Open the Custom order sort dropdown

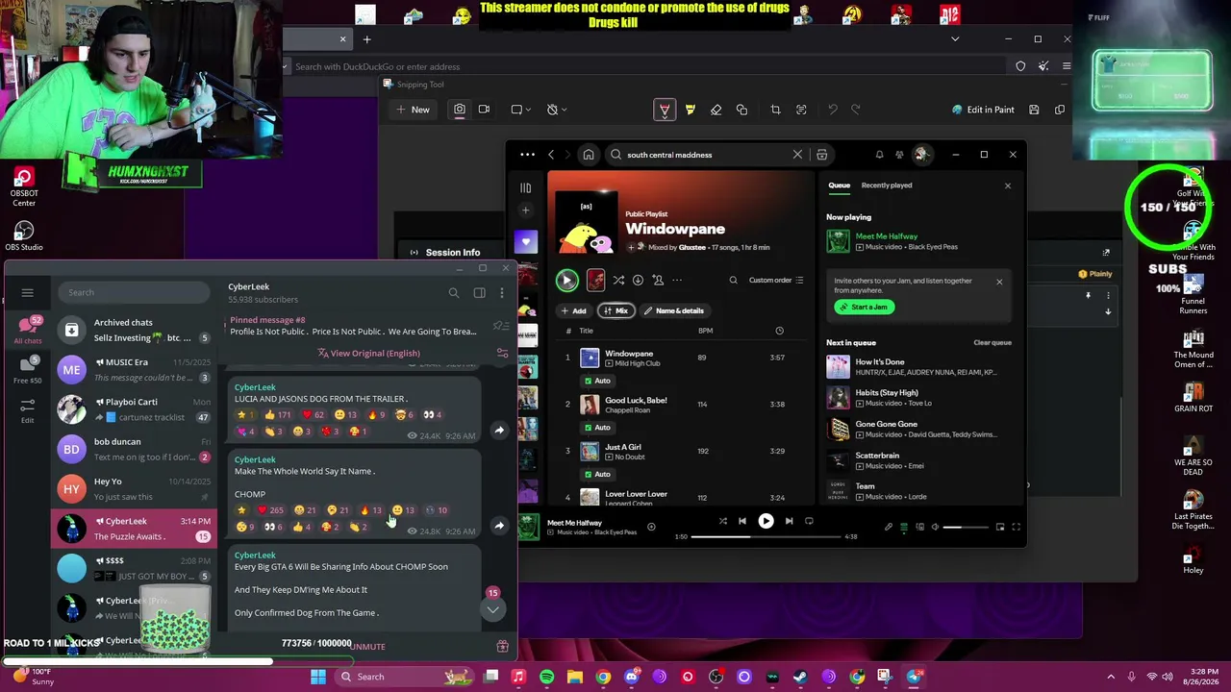tap(776, 281)
